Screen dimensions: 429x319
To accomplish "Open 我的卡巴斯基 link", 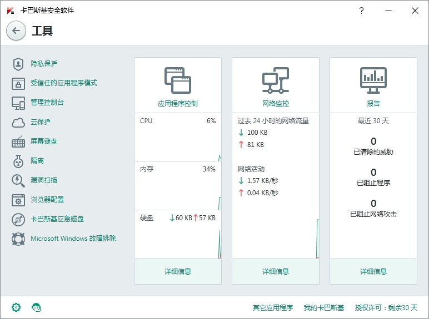I will (x=324, y=308).
